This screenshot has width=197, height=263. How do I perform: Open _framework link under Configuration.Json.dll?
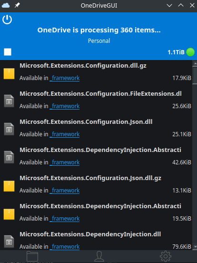coord(65,134)
